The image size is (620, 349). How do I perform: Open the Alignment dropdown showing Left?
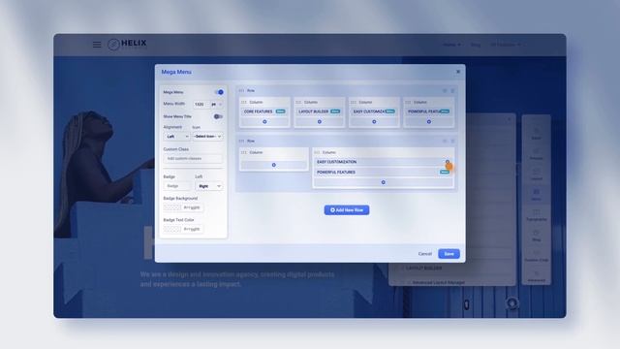click(176, 137)
